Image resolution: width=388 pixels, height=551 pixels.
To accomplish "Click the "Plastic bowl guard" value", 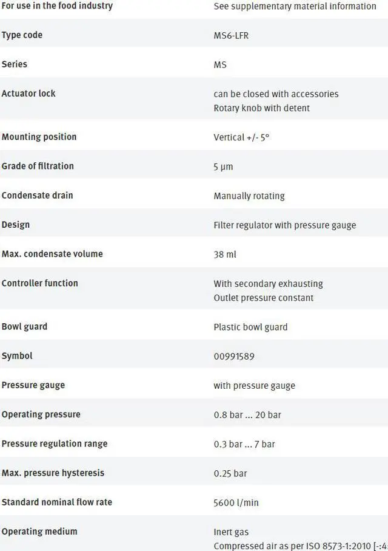I will [250, 327].
